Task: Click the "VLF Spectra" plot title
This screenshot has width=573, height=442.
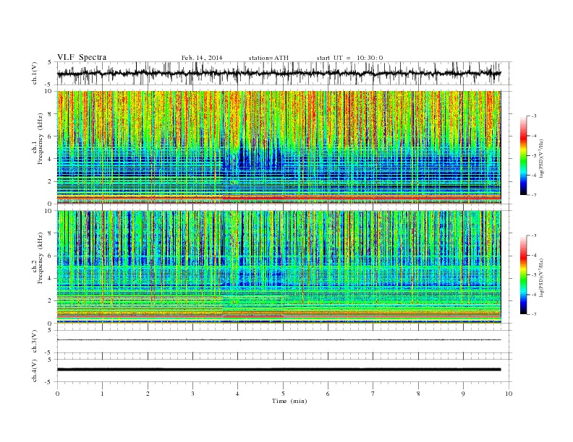Action: (82, 57)
